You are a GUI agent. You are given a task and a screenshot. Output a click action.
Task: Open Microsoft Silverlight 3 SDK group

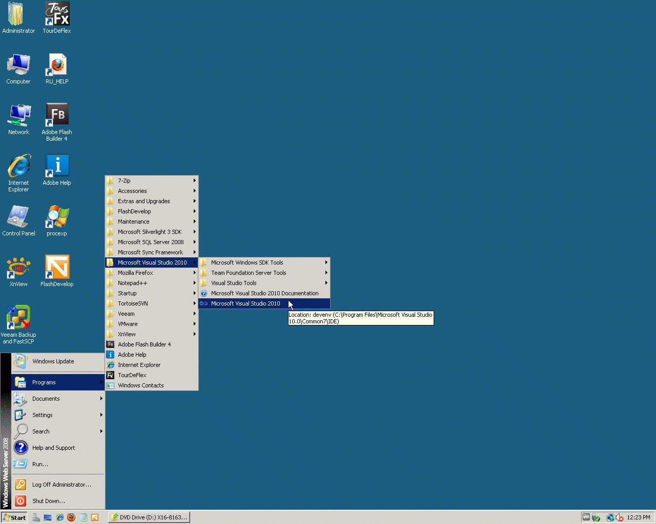point(152,232)
